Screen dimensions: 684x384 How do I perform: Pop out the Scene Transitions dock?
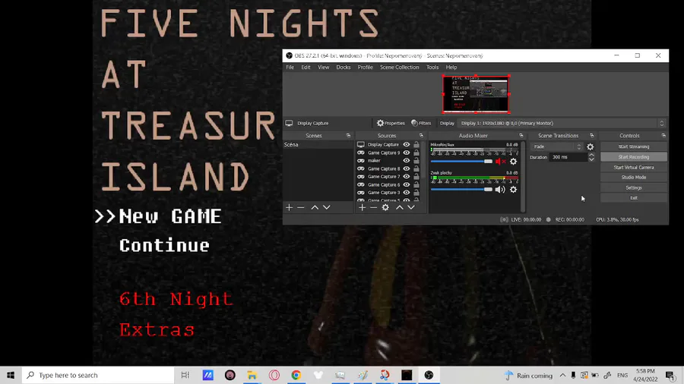tap(591, 136)
